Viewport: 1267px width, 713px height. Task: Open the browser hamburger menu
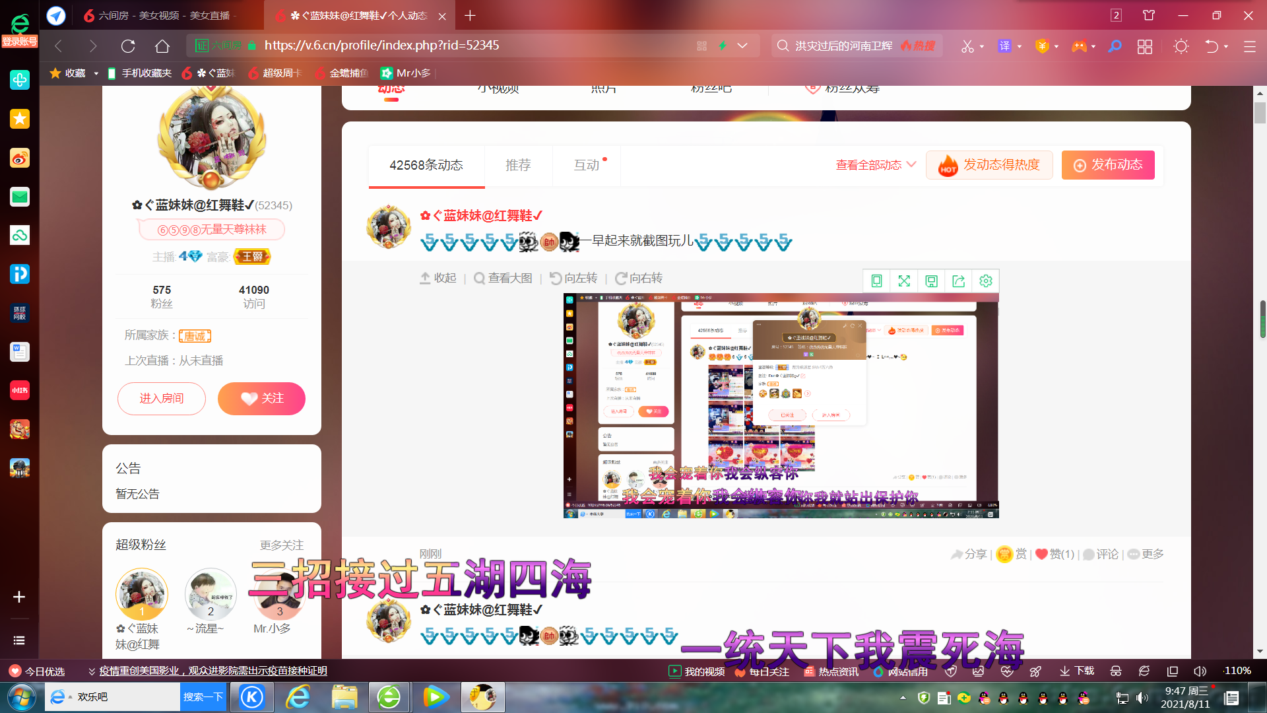click(x=1249, y=46)
